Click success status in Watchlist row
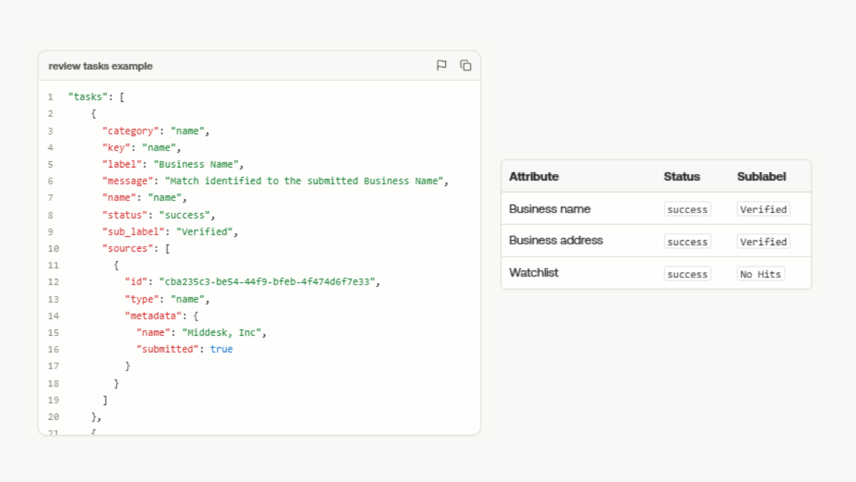 click(x=688, y=274)
